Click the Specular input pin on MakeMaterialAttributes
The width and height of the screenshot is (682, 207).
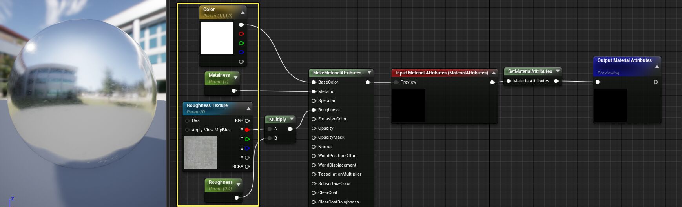click(x=314, y=101)
